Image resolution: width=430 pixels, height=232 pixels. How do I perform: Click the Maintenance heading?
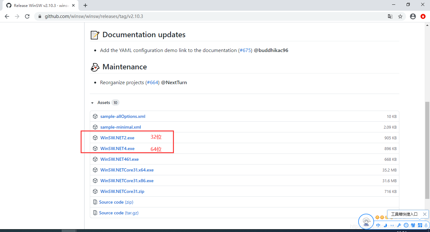point(125,67)
